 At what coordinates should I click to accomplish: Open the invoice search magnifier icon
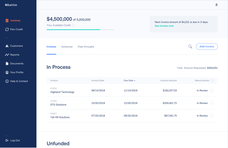pos(190,47)
